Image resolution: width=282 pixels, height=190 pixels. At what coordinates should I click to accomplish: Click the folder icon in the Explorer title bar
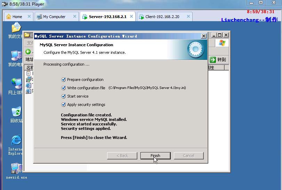27,35
